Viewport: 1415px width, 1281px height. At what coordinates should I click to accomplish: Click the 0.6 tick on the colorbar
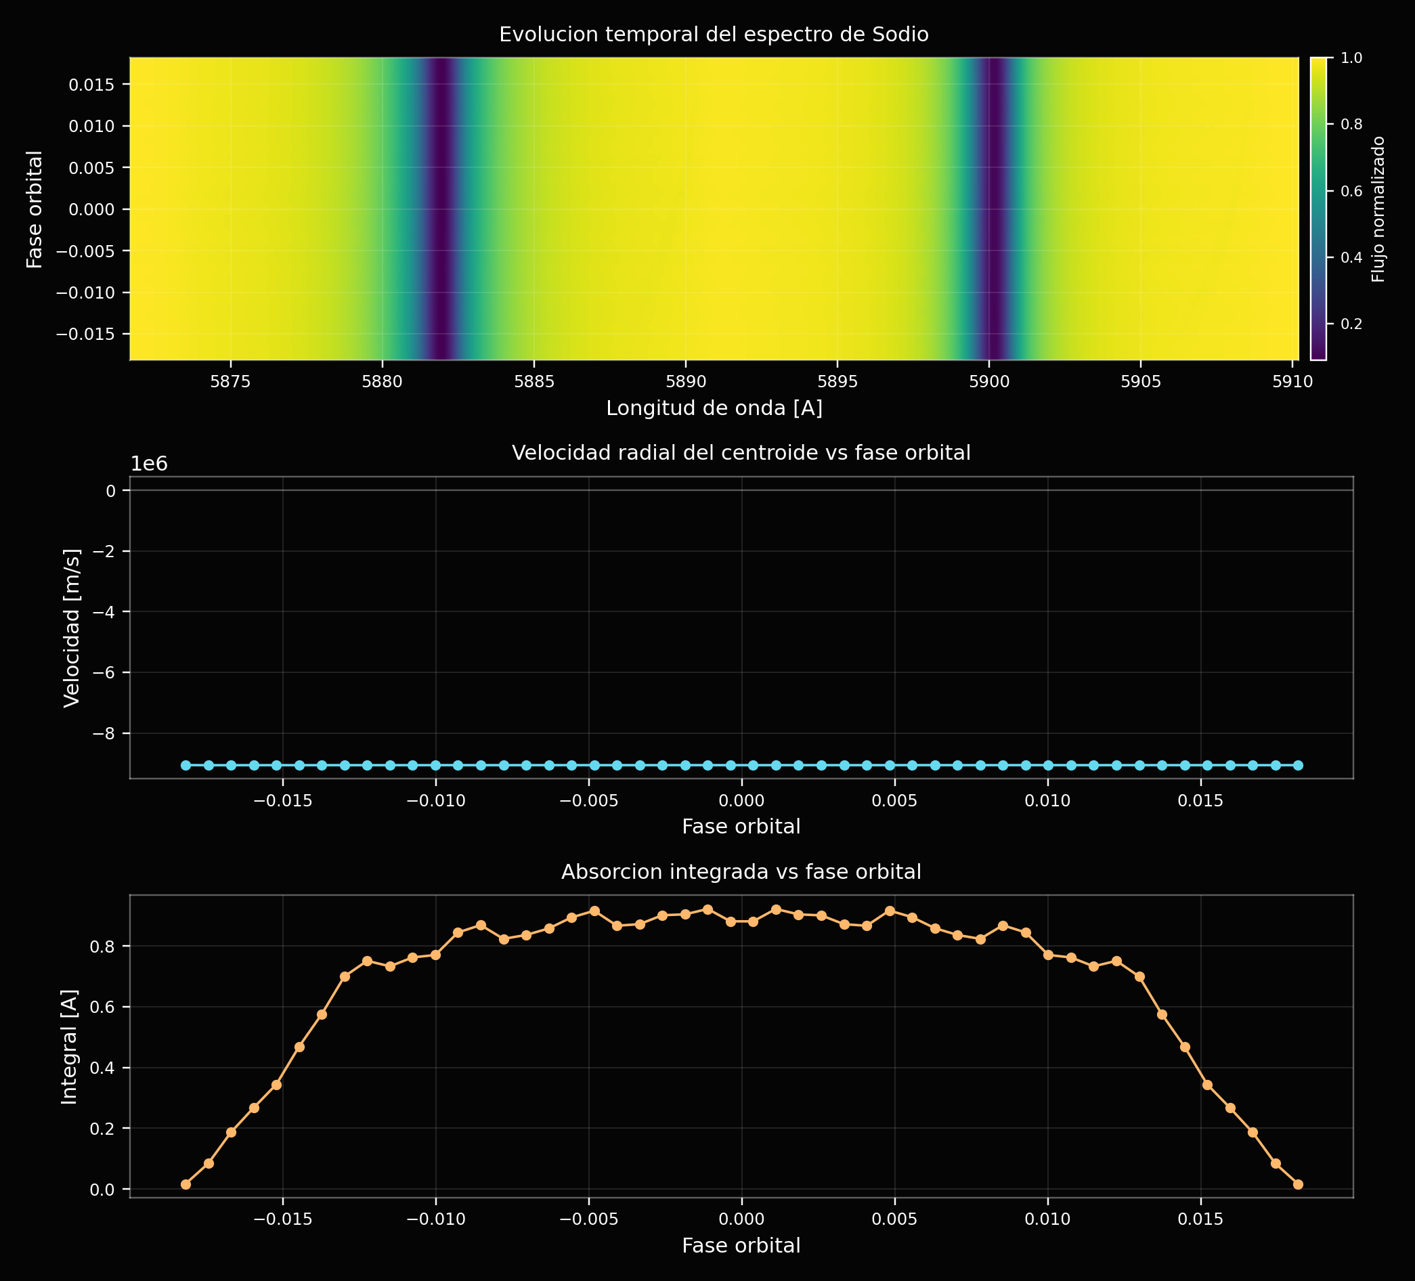pos(1352,191)
